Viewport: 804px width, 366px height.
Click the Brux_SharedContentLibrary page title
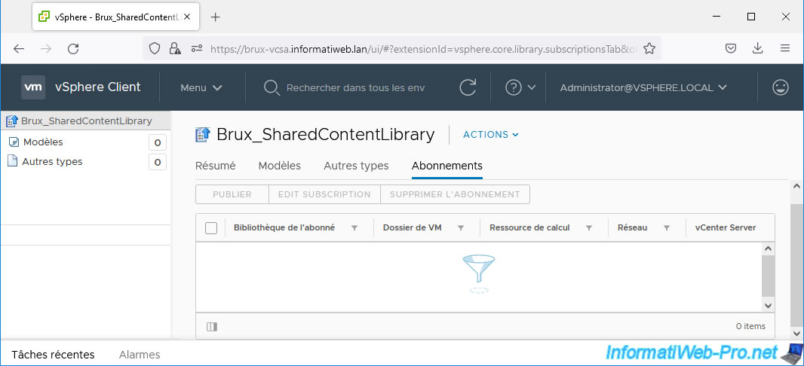click(326, 135)
